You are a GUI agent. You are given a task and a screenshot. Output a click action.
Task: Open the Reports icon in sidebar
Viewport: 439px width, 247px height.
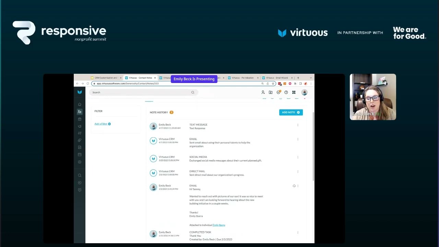click(80, 147)
